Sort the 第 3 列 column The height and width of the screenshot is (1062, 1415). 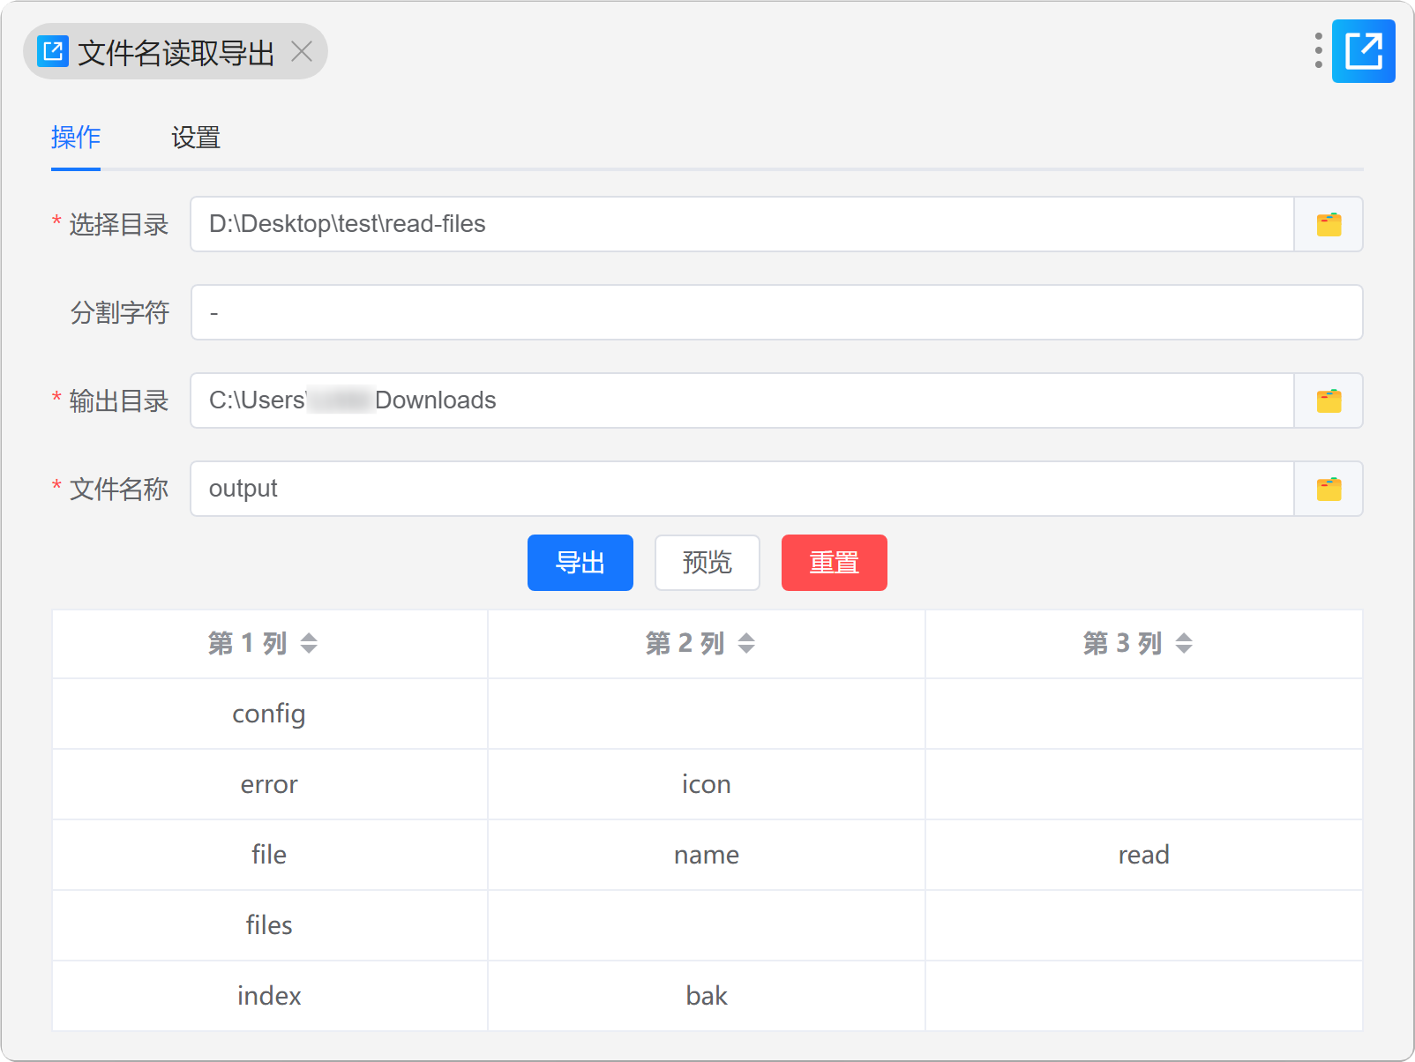(x=1184, y=644)
